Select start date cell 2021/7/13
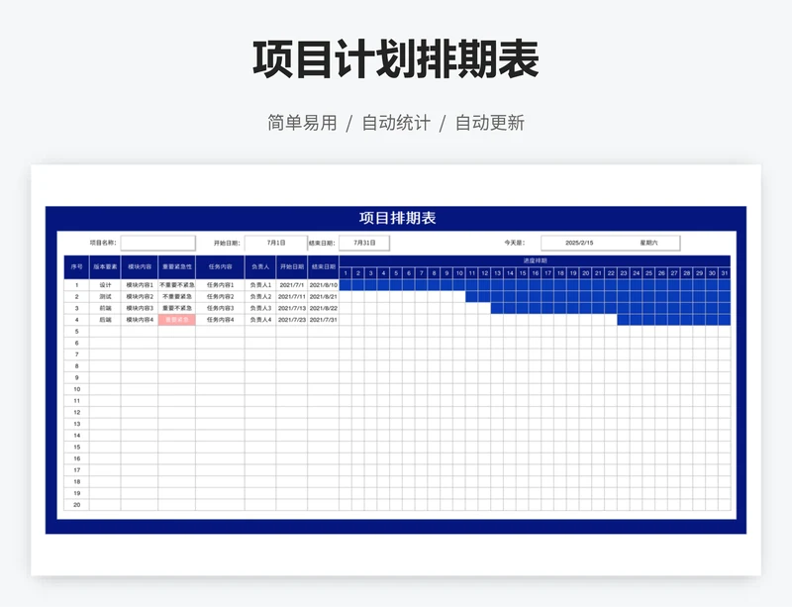This screenshot has height=607, width=792. point(292,308)
